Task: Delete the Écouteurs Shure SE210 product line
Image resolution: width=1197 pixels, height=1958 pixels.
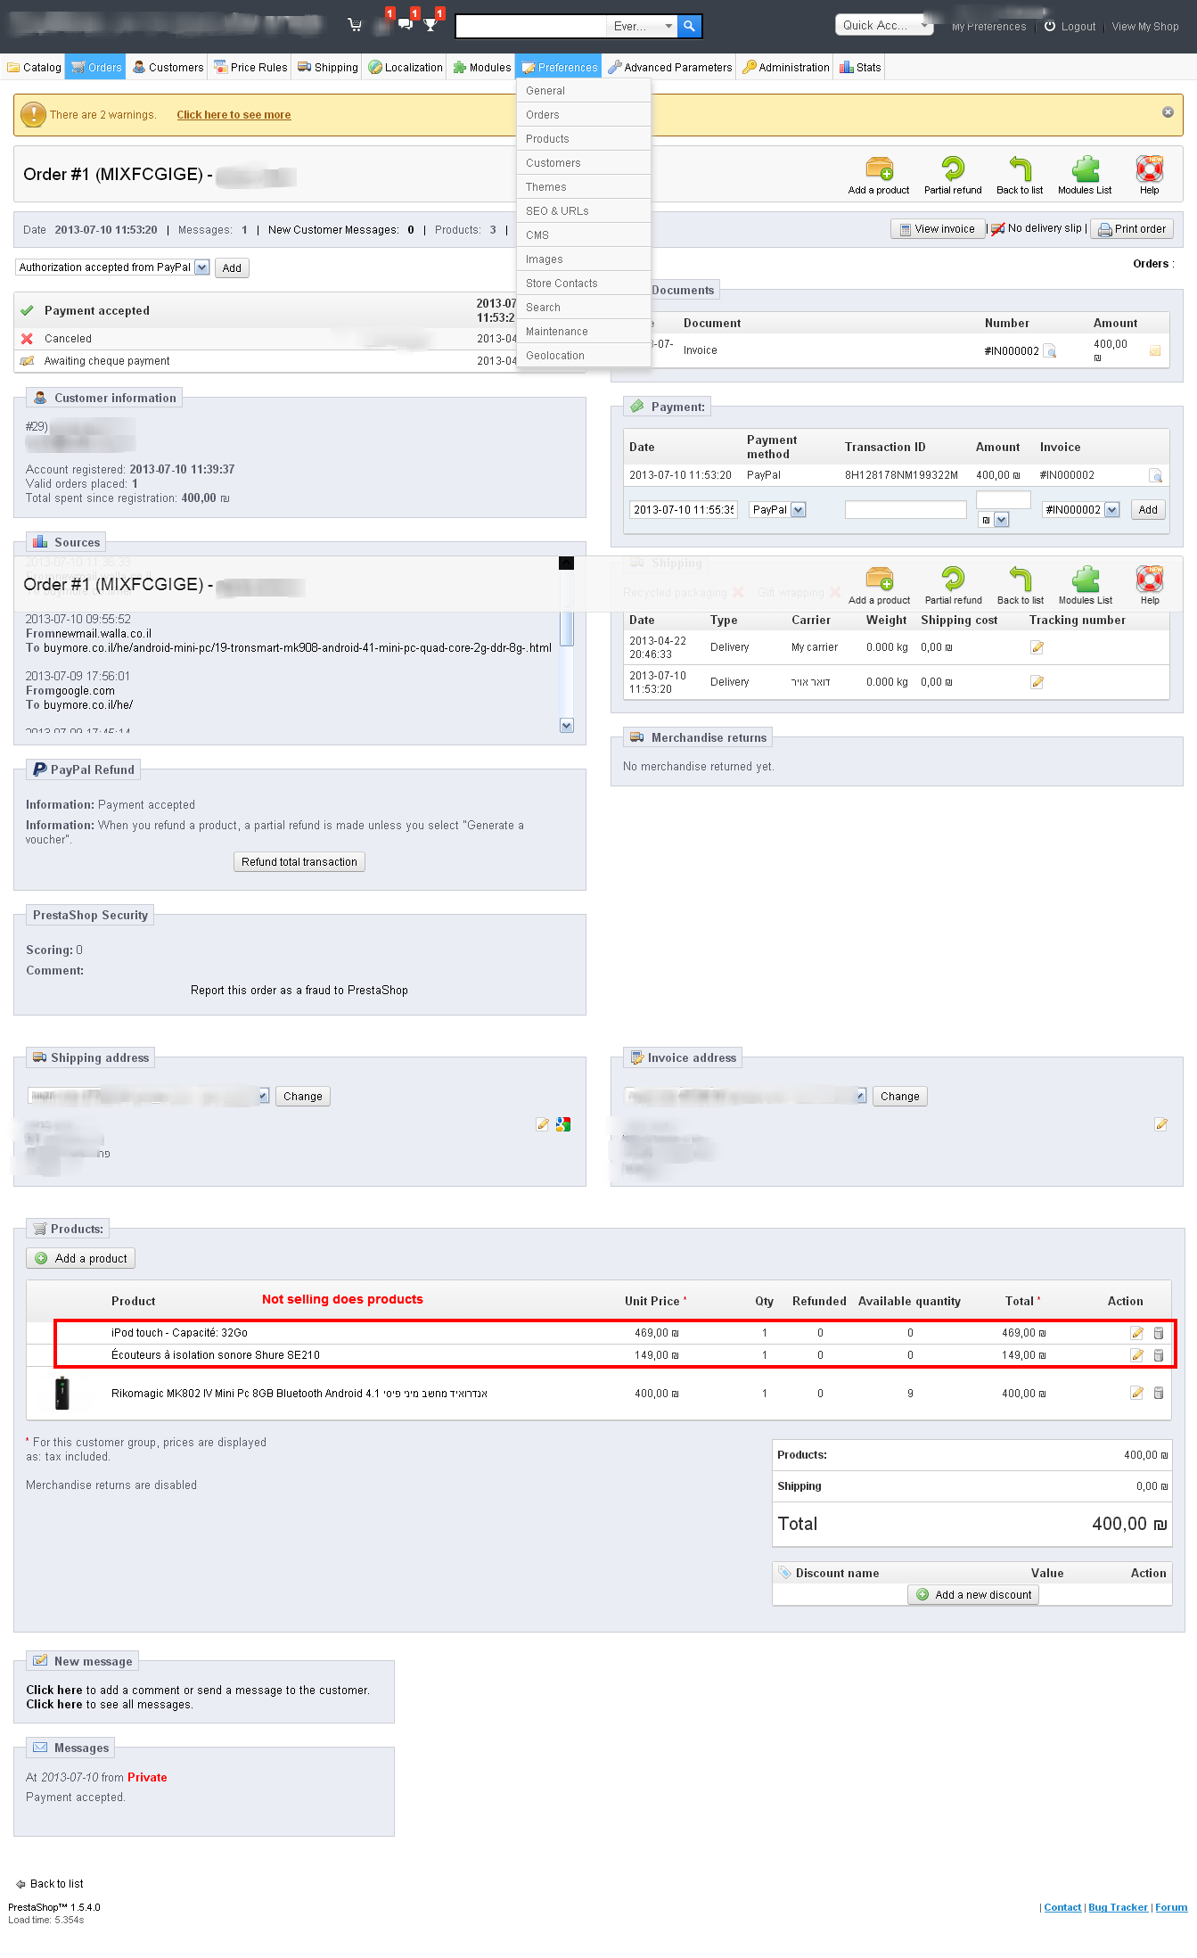Action: [x=1159, y=1355]
